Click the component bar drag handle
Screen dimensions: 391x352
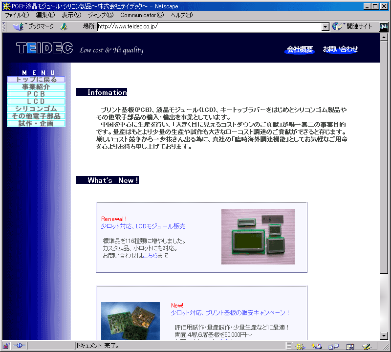coord(289,346)
